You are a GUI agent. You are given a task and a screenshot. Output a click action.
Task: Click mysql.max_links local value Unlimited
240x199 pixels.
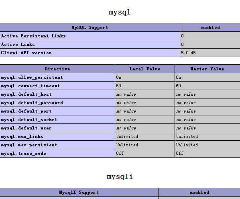pyautogui.click(x=127, y=136)
